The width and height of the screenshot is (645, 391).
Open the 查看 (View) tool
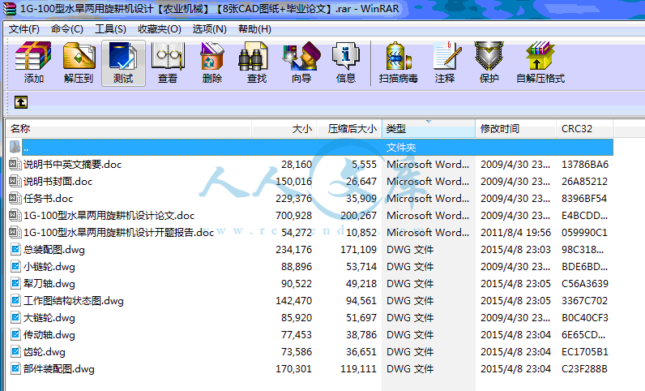point(168,62)
